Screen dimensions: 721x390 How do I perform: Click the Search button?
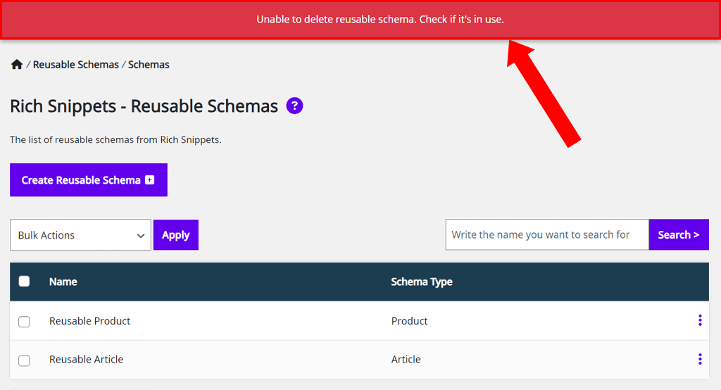(x=679, y=234)
